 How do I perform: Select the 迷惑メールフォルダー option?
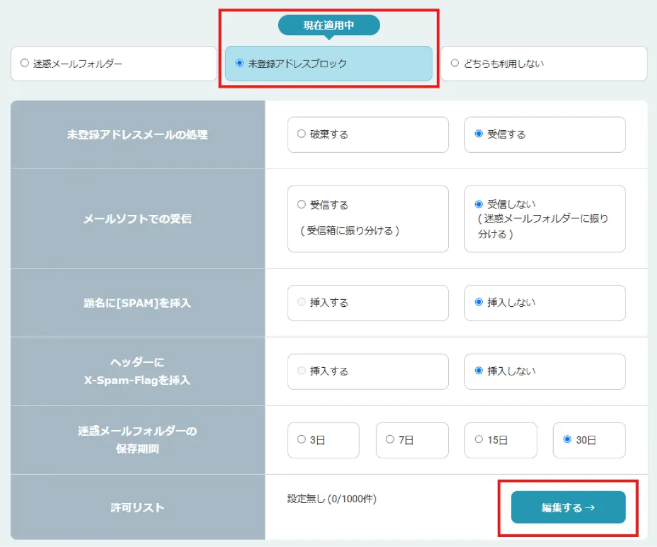25,64
